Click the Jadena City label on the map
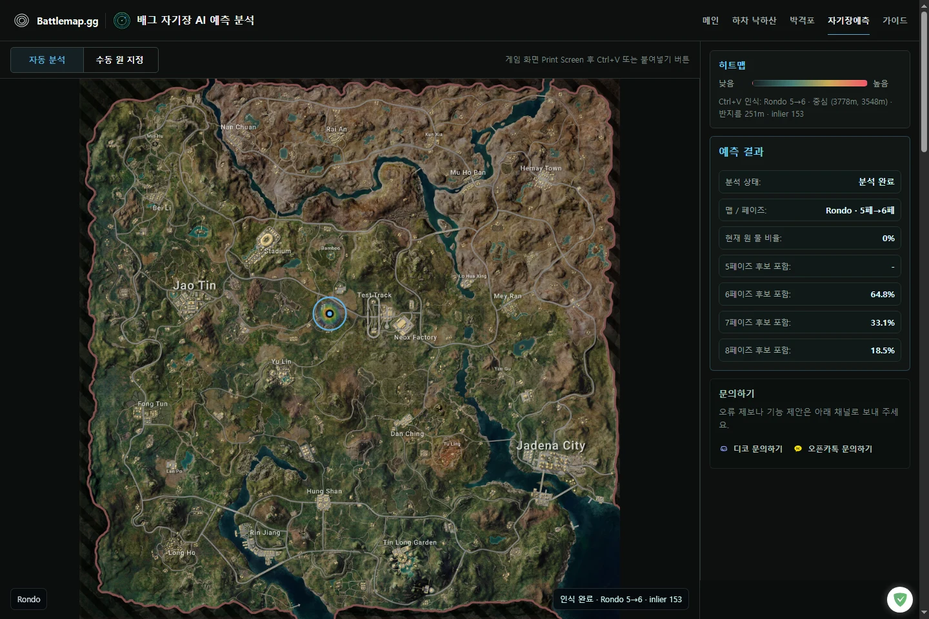Screen dimensions: 929x619 tap(550, 446)
